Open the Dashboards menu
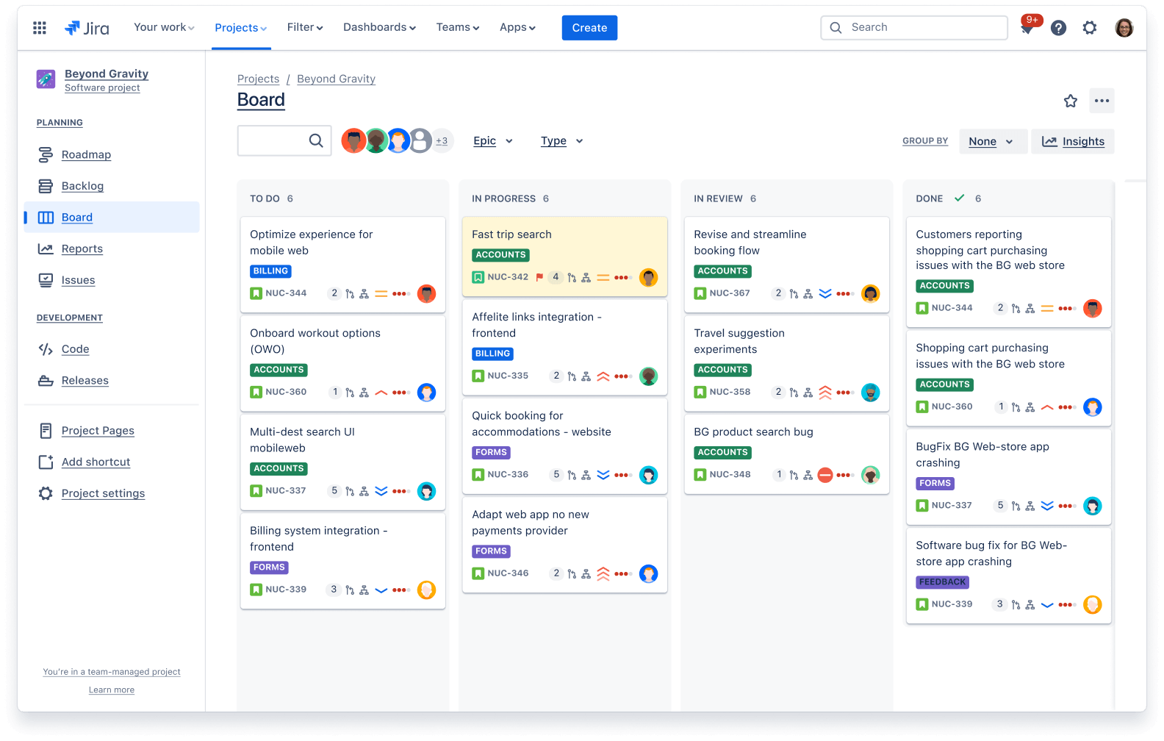 click(x=379, y=27)
